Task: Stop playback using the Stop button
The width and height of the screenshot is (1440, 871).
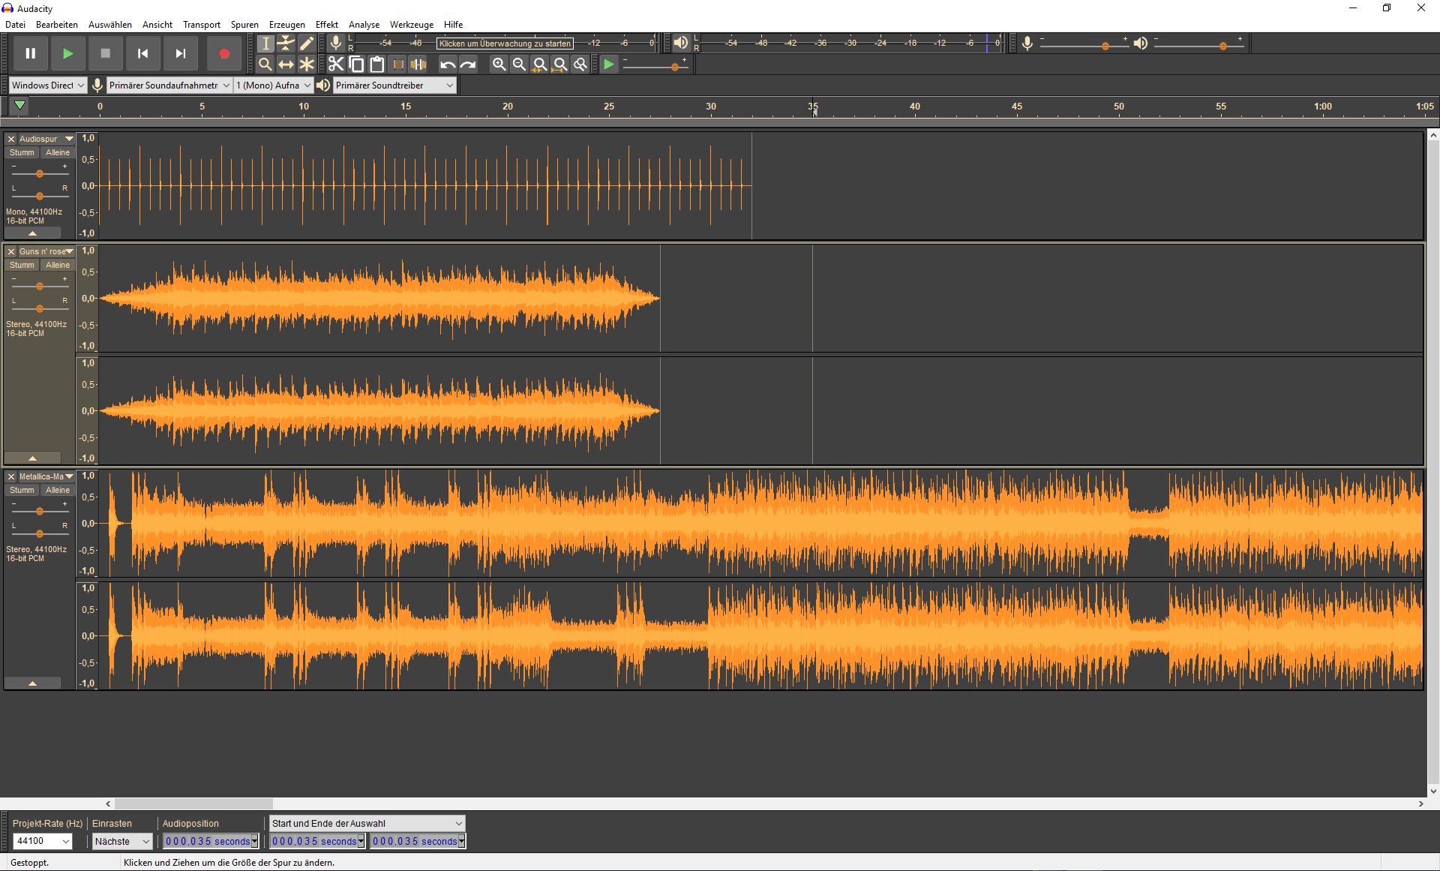Action: click(106, 53)
